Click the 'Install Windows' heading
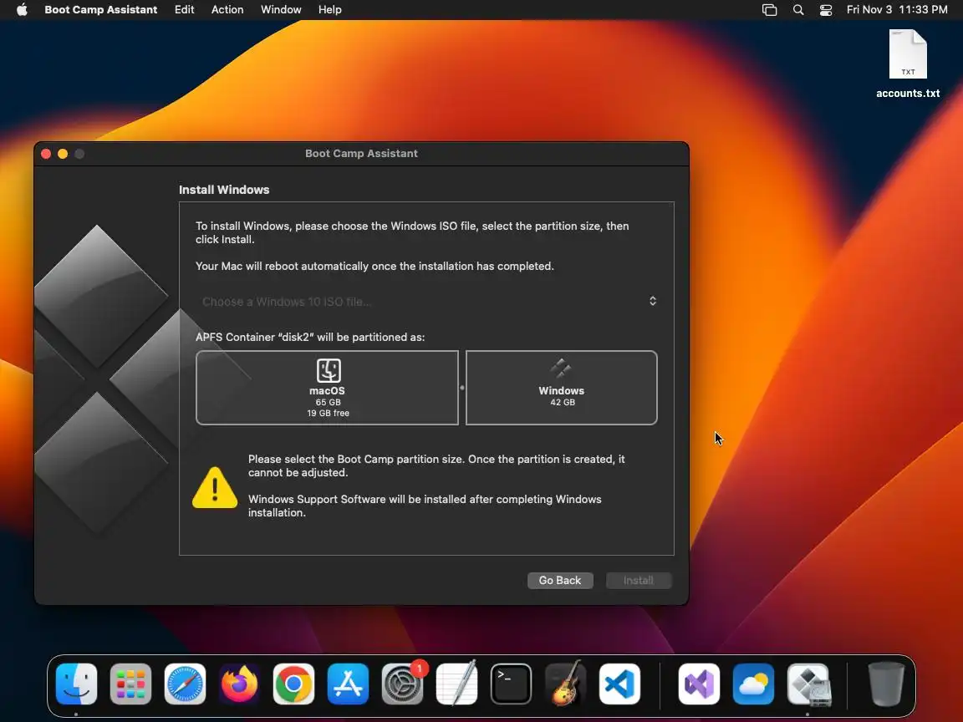963x722 pixels. click(x=224, y=190)
